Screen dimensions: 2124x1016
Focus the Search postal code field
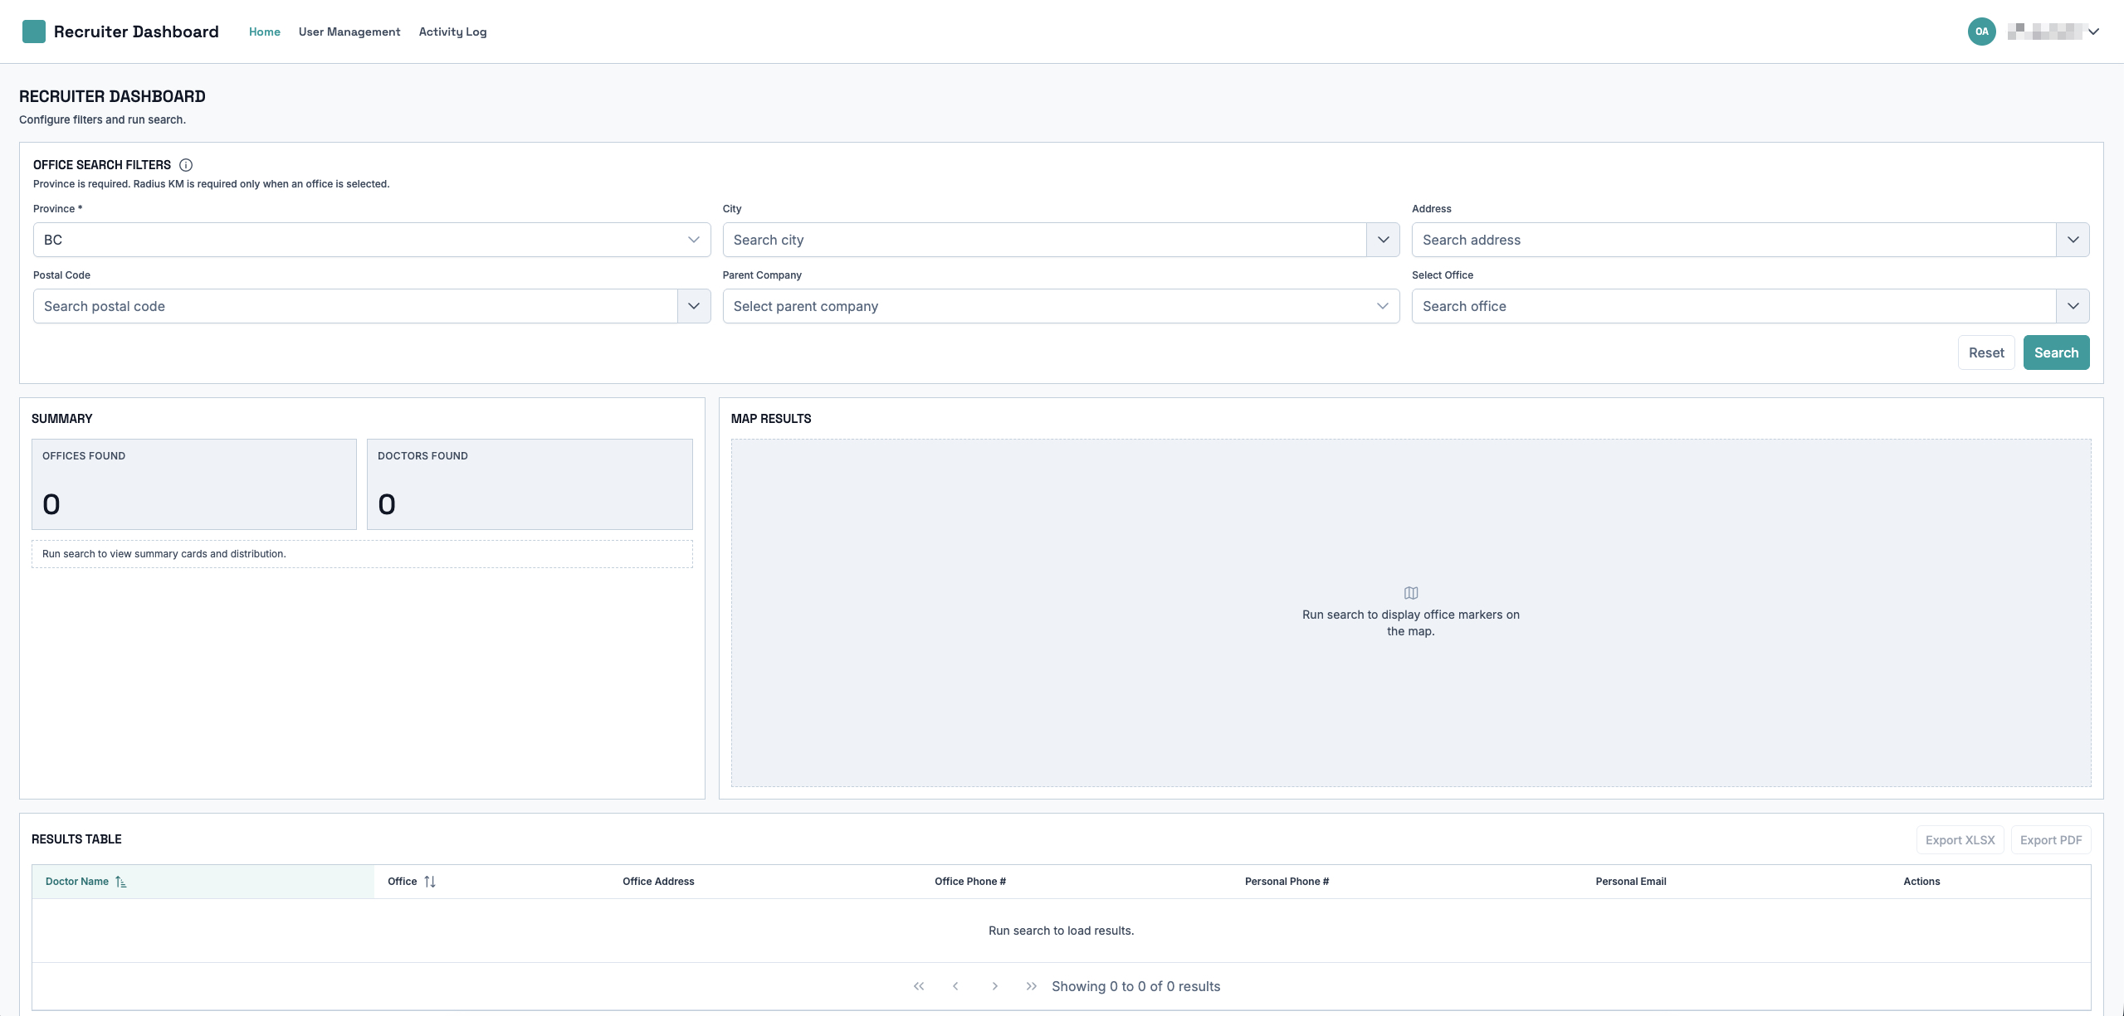pyautogui.click(x=355, y=306)
